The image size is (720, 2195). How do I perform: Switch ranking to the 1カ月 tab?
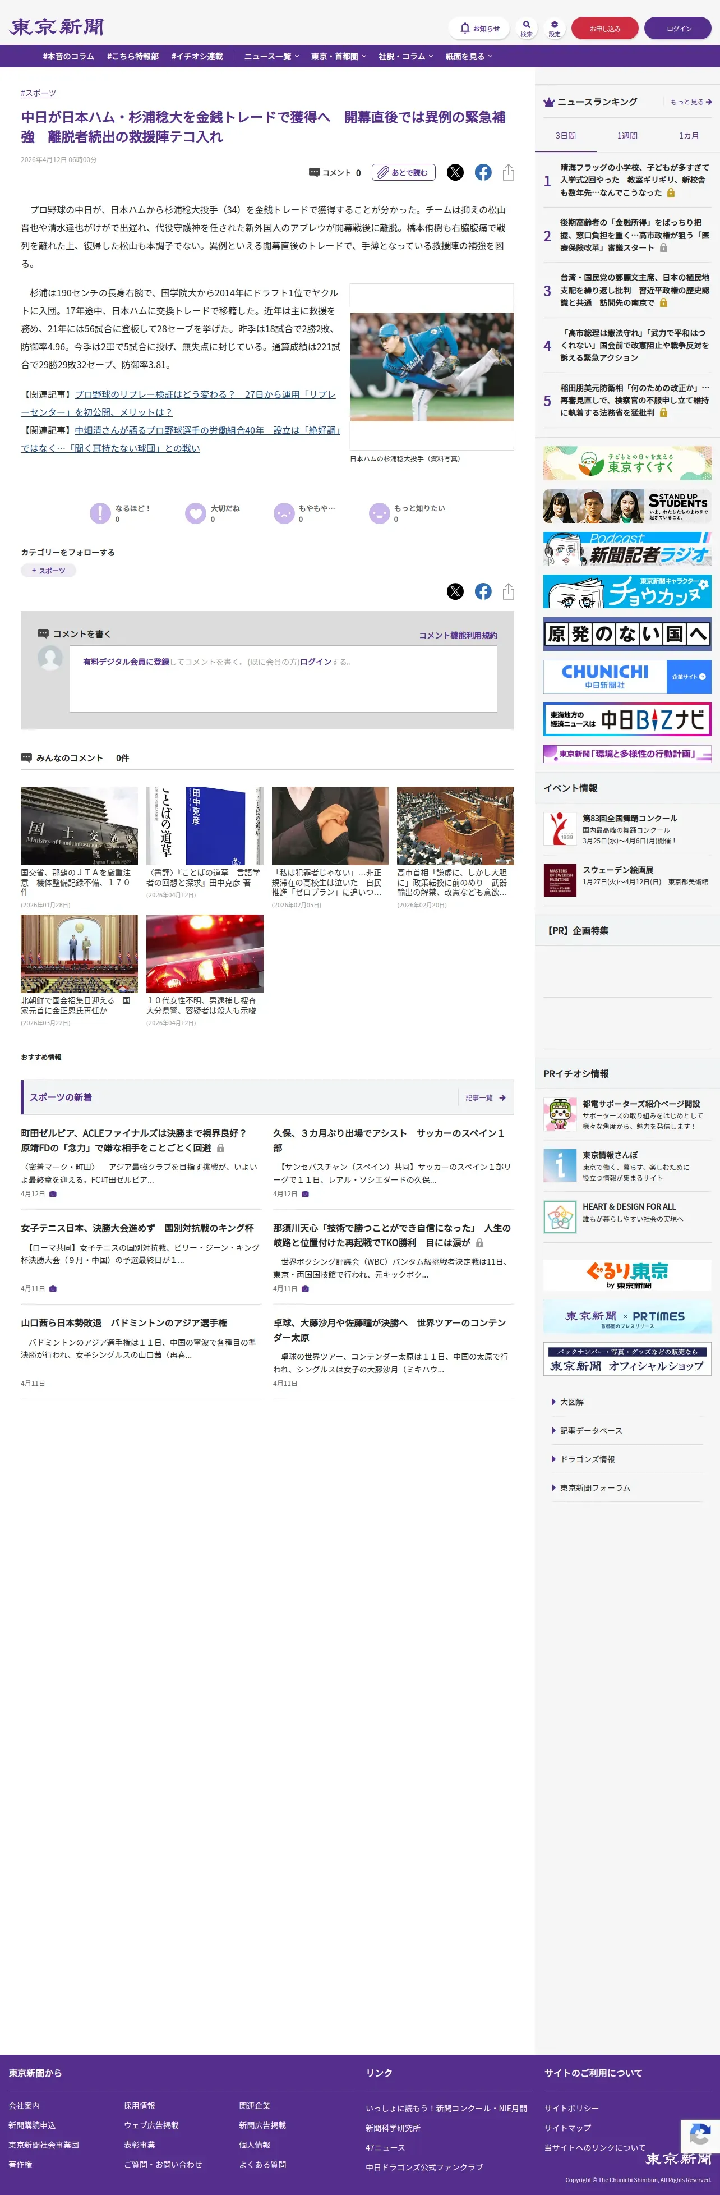pos(689,135)
